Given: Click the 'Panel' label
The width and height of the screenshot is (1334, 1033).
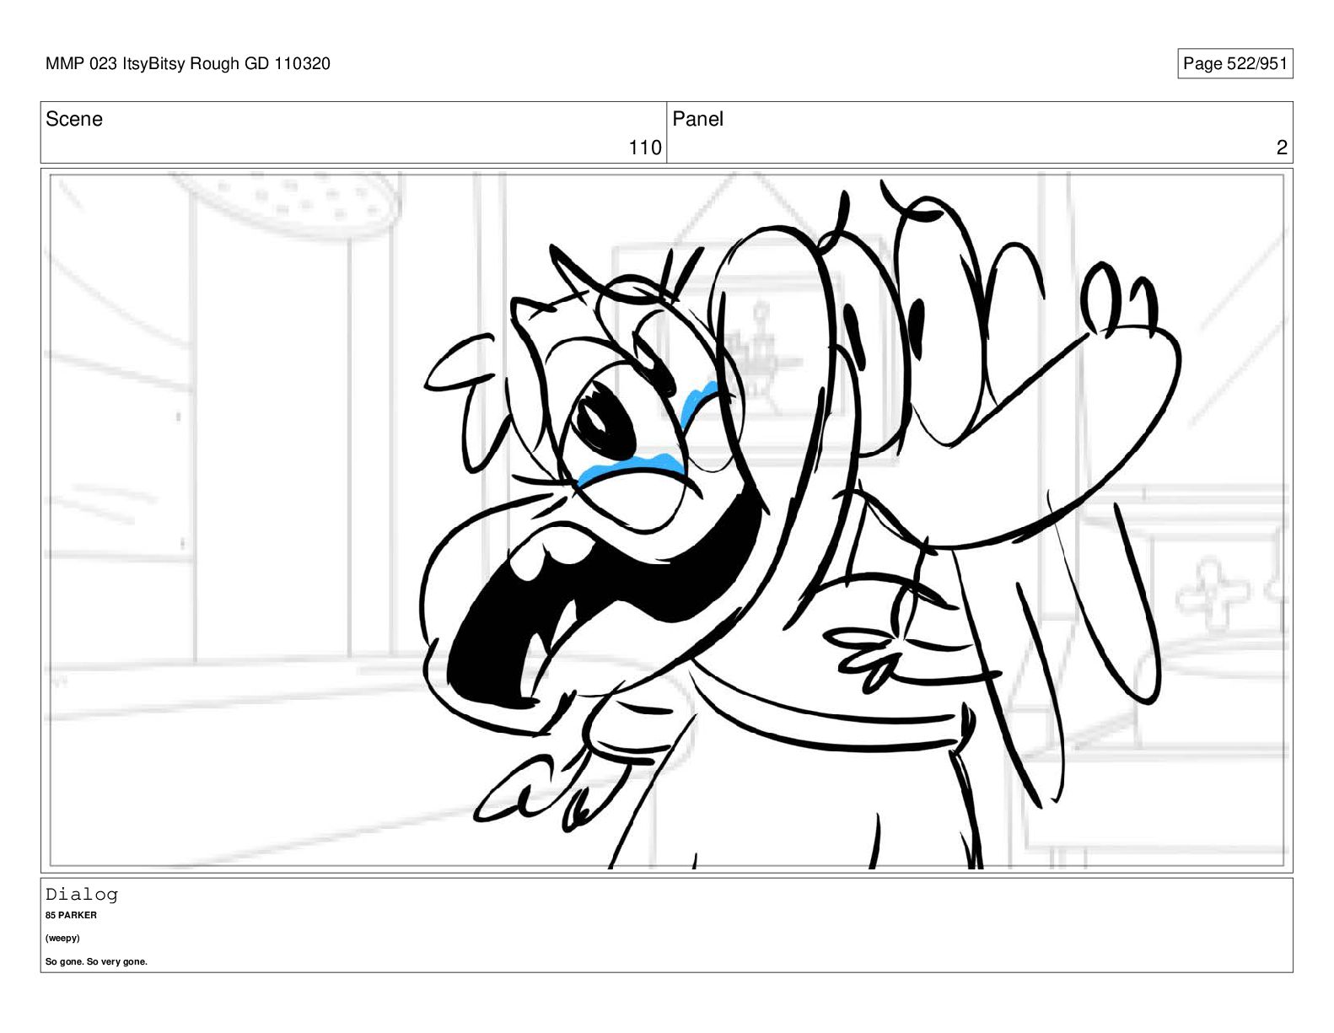Looking at the screenshot, I should coord(697,119).
